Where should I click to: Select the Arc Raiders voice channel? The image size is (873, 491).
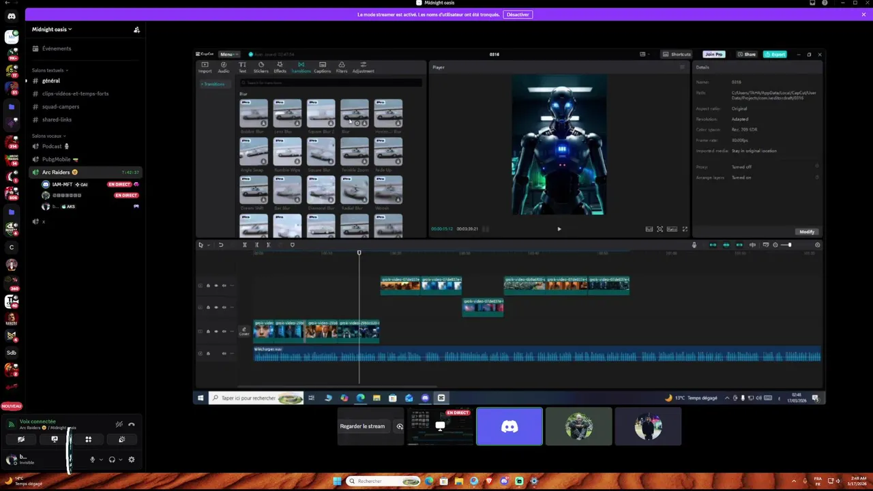[84, 172]
